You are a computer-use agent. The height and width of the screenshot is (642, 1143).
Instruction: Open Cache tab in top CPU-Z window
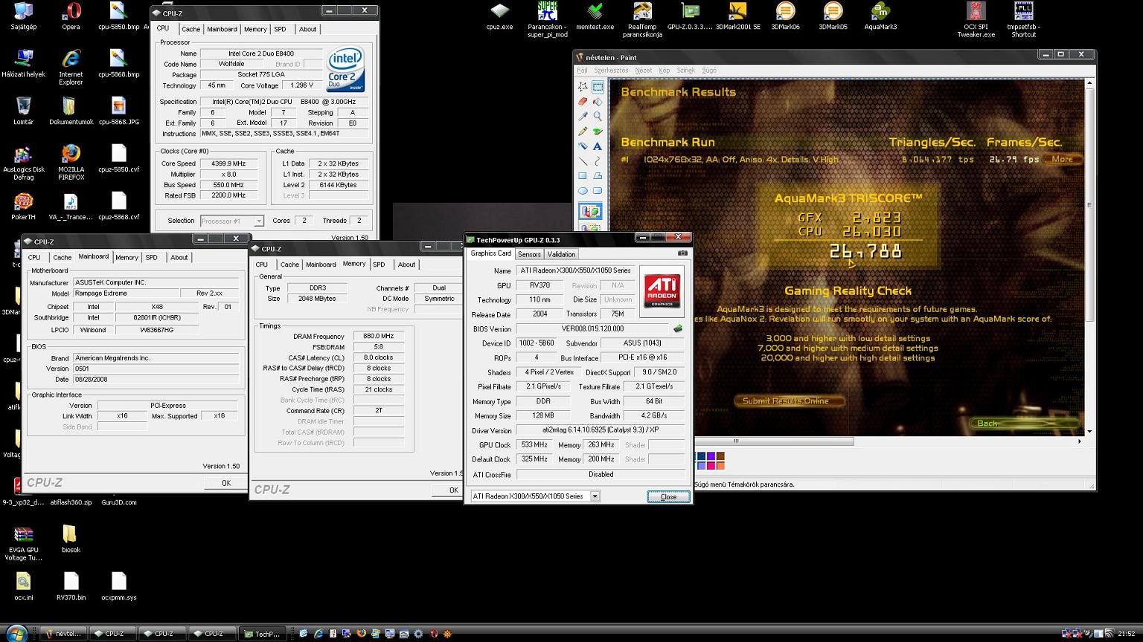[191, 29]
